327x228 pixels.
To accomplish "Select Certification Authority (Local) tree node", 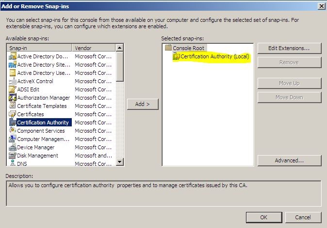I will [215, 56].
